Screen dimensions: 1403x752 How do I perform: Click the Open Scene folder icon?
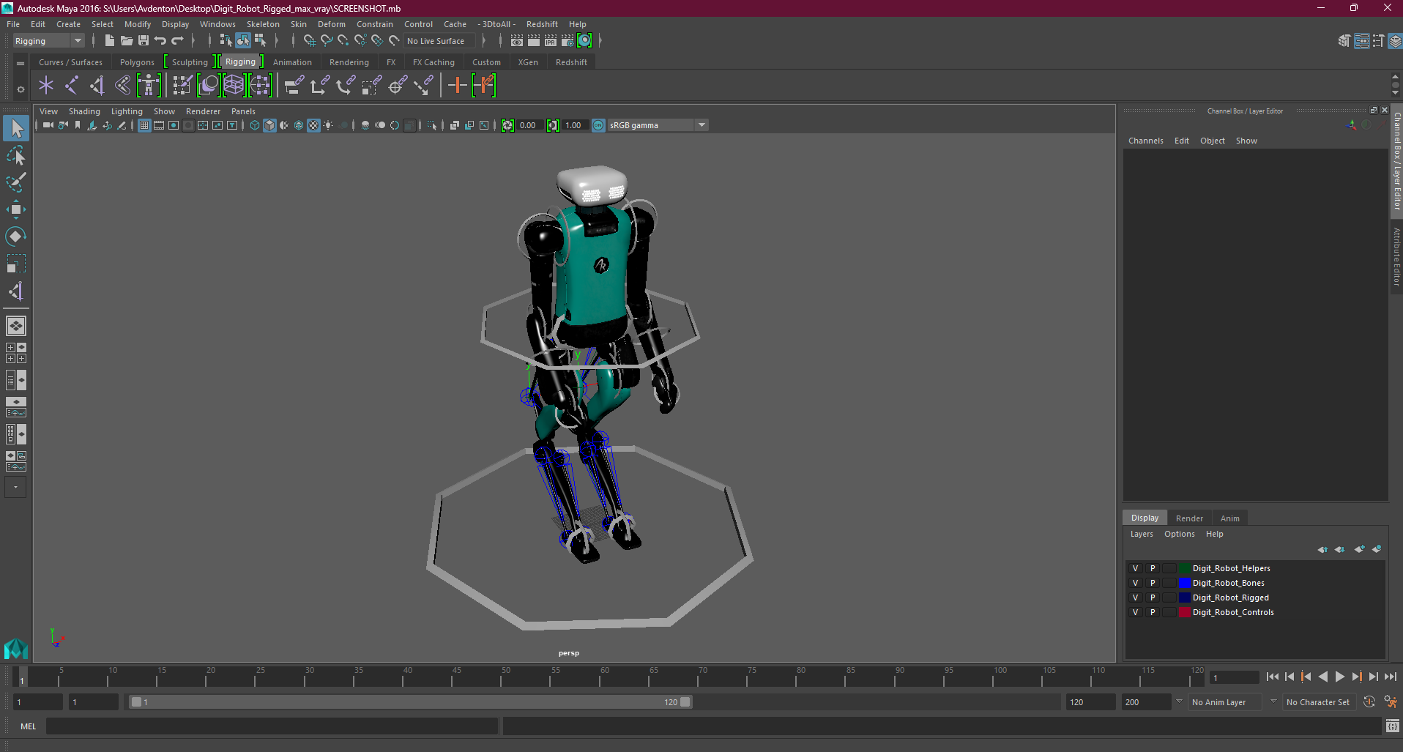coord(126,41)
